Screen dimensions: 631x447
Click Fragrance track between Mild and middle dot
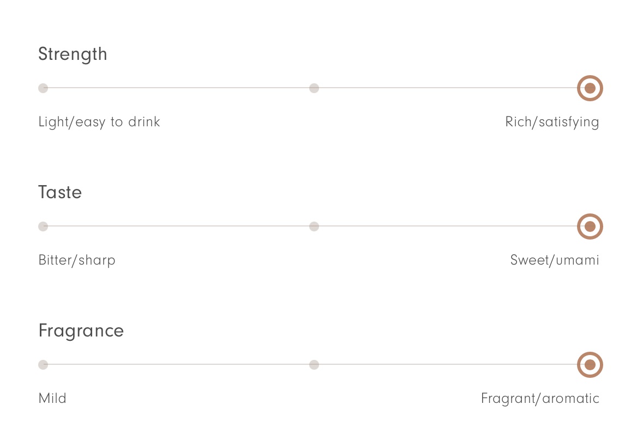179,364
